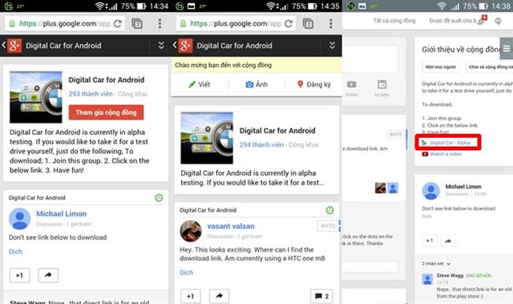Tap the Google+ logo in the 14:34 screenshot header
Viewport: 513px width, 304px height.
click(x=14, y=46)
